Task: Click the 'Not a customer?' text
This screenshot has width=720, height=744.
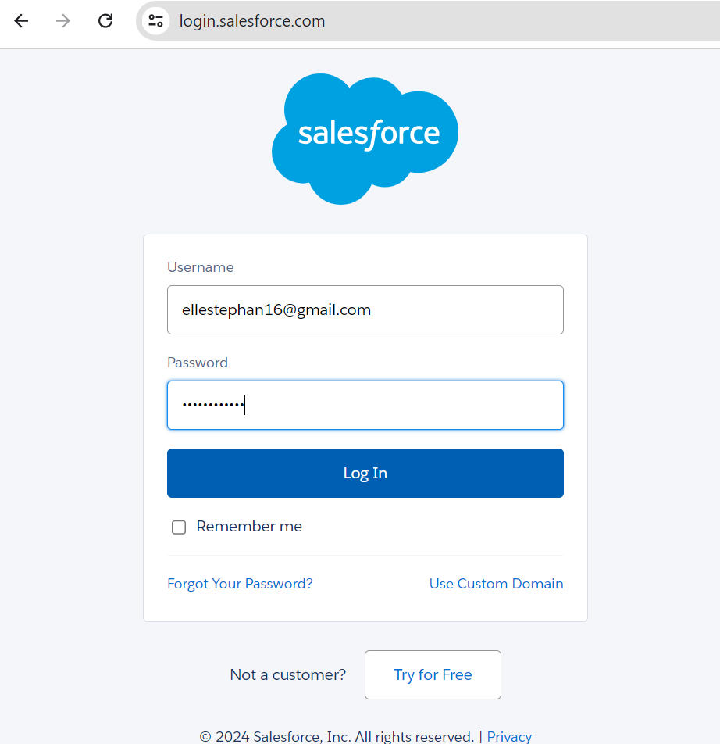Action: pyautogui.click(x=287, y=674)
